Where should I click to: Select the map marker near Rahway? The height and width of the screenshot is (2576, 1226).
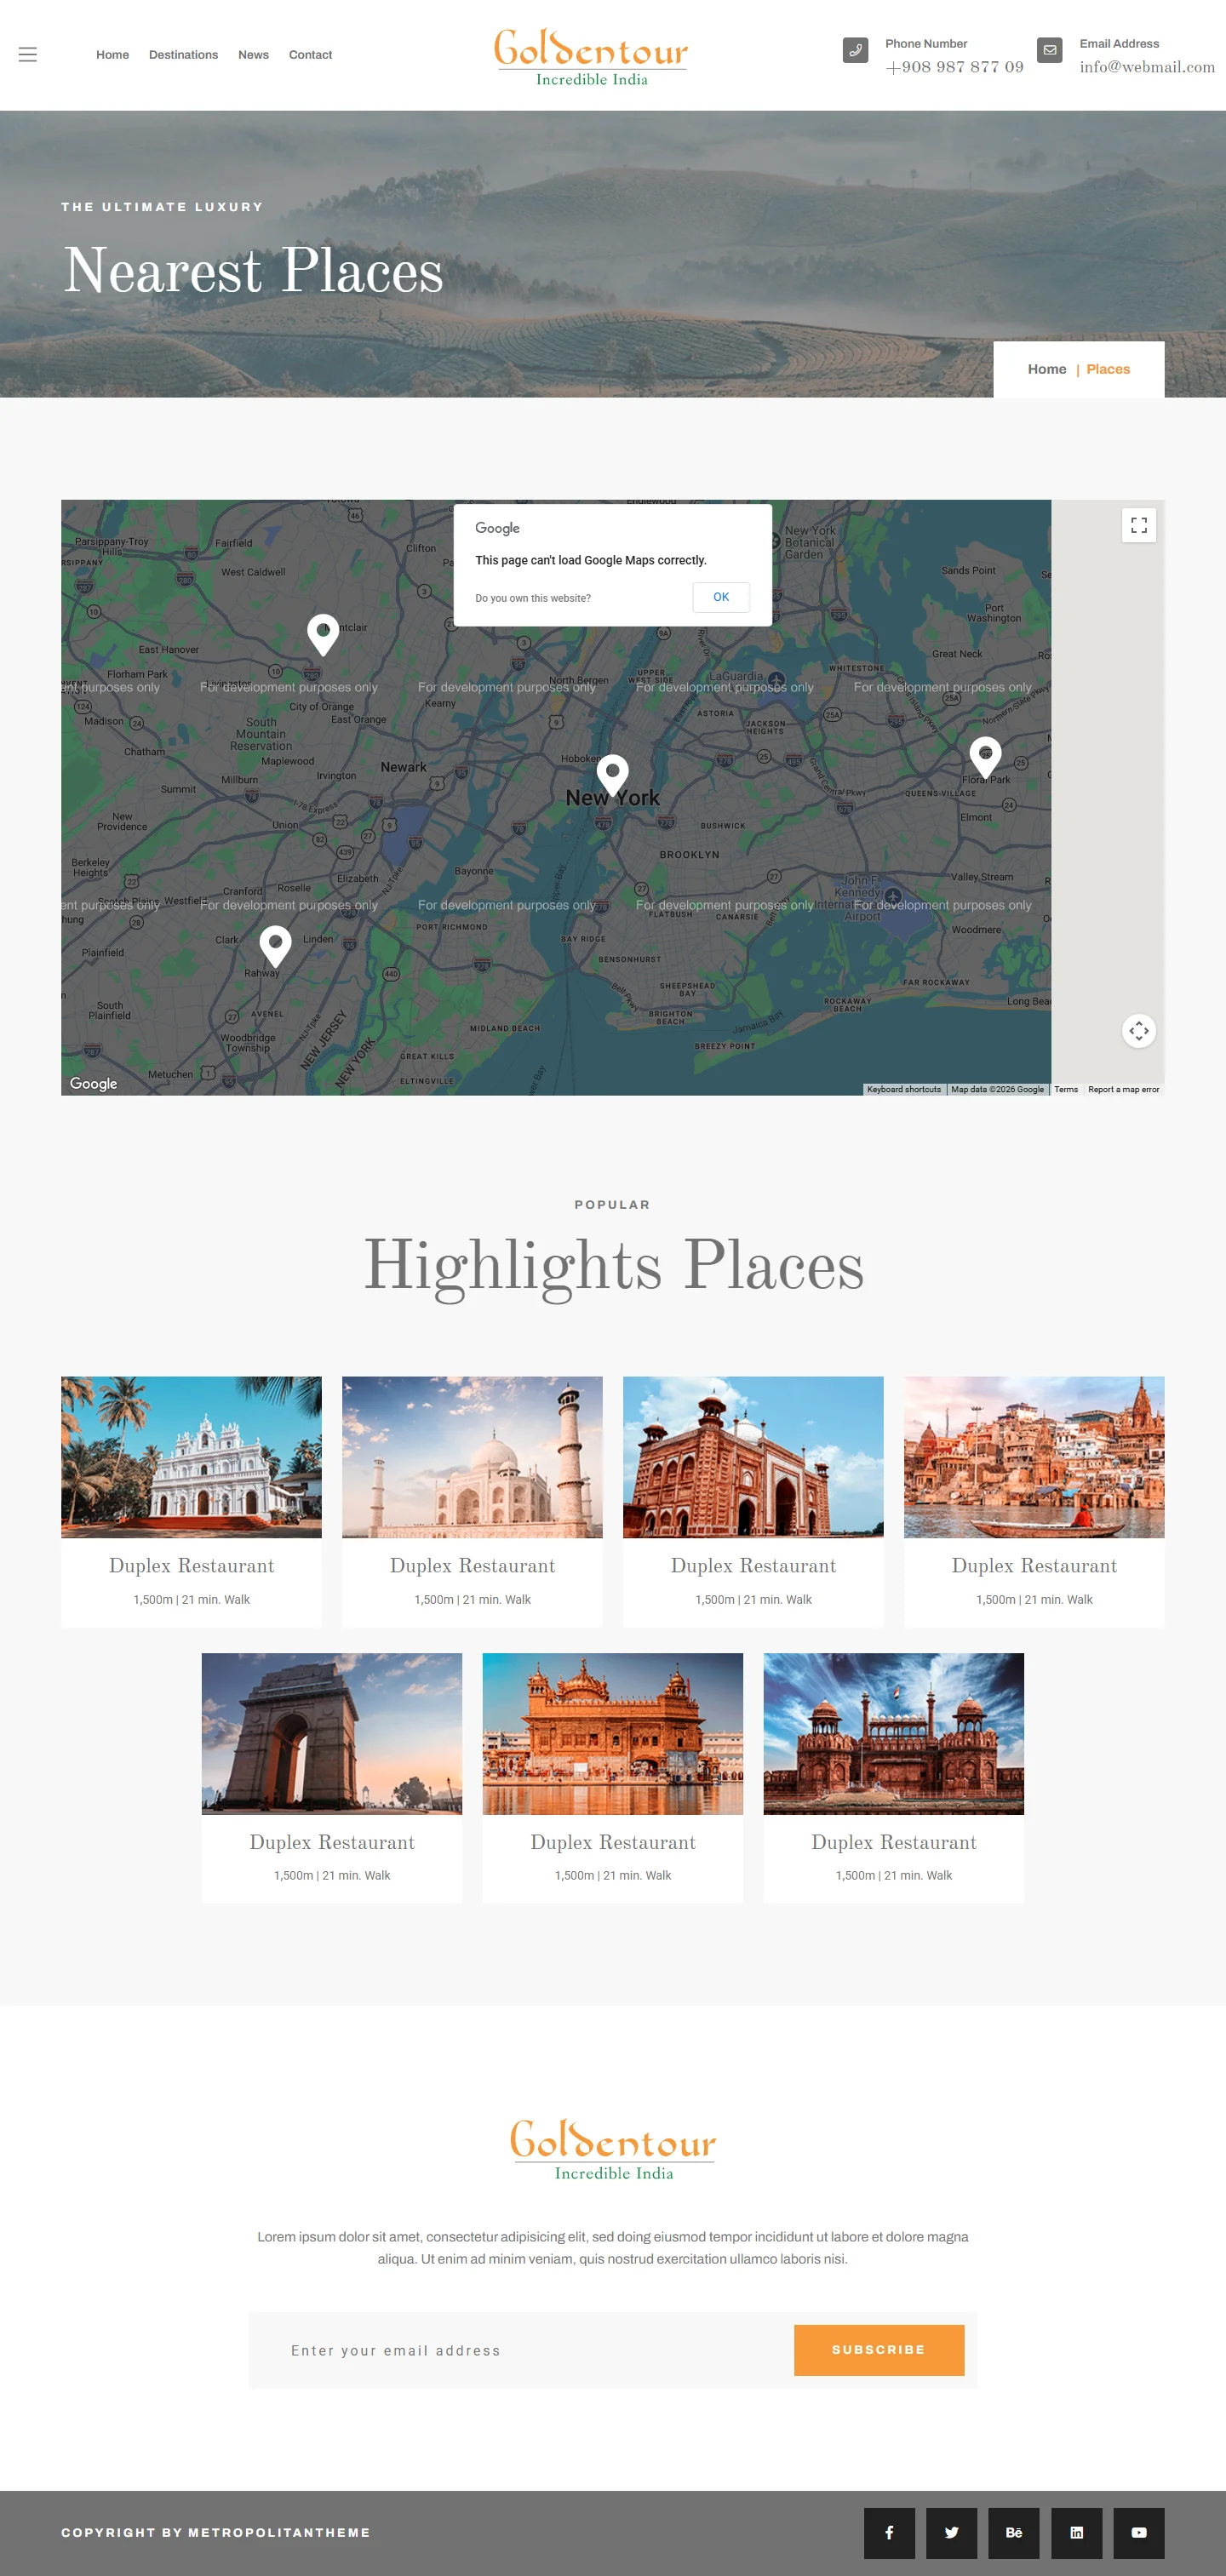275,946
